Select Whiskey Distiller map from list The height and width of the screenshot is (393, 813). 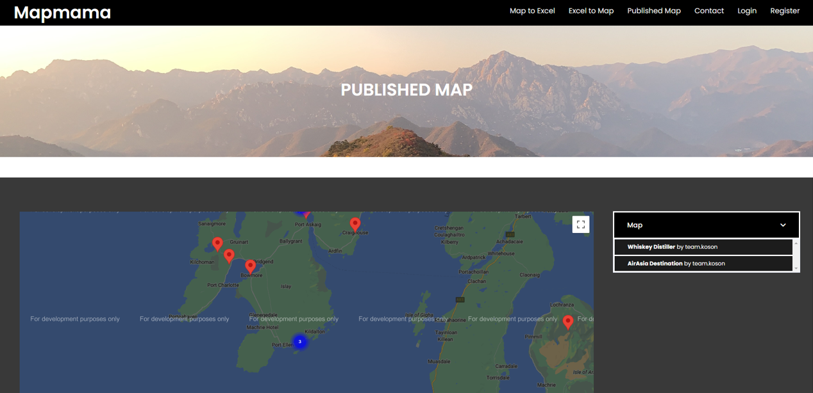(x=651, y=247)
